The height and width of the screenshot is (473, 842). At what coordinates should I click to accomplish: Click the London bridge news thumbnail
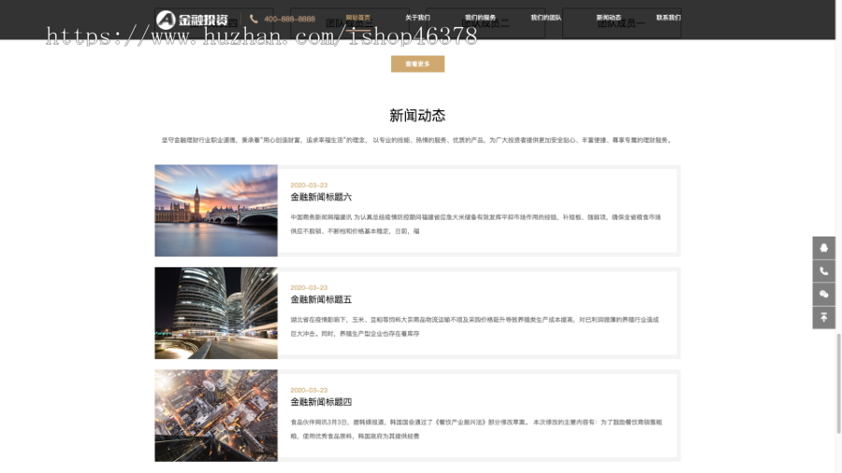click(216, 210)
